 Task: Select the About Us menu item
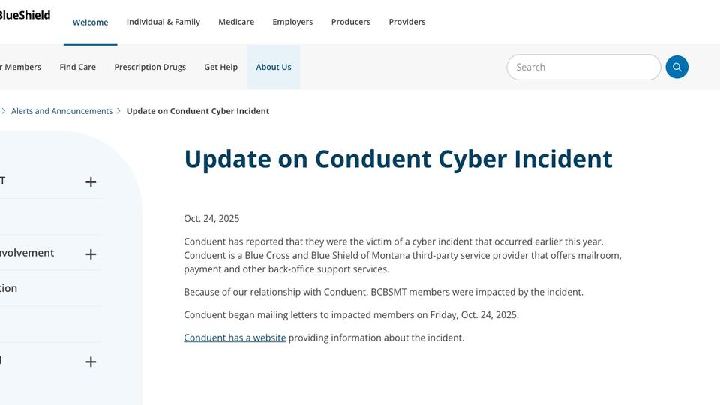[x=273, y=67]
